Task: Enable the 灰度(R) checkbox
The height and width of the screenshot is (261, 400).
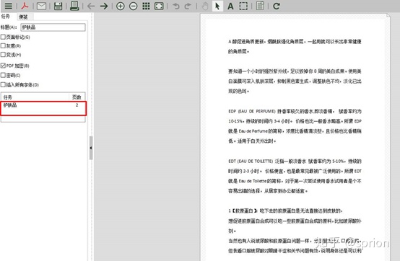Action: 3,46
